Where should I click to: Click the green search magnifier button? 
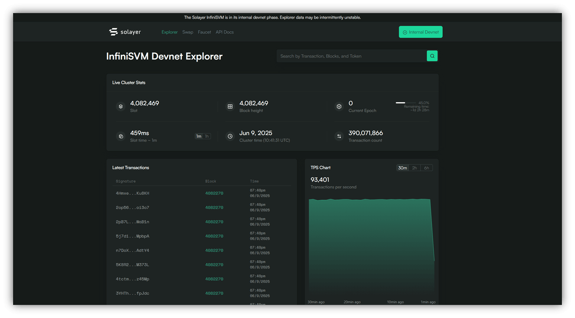point(432,56)
